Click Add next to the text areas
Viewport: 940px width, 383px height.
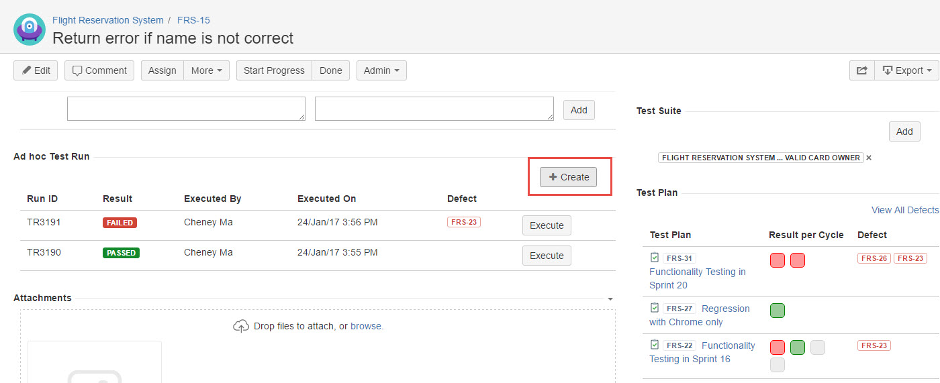click(579, 110)
